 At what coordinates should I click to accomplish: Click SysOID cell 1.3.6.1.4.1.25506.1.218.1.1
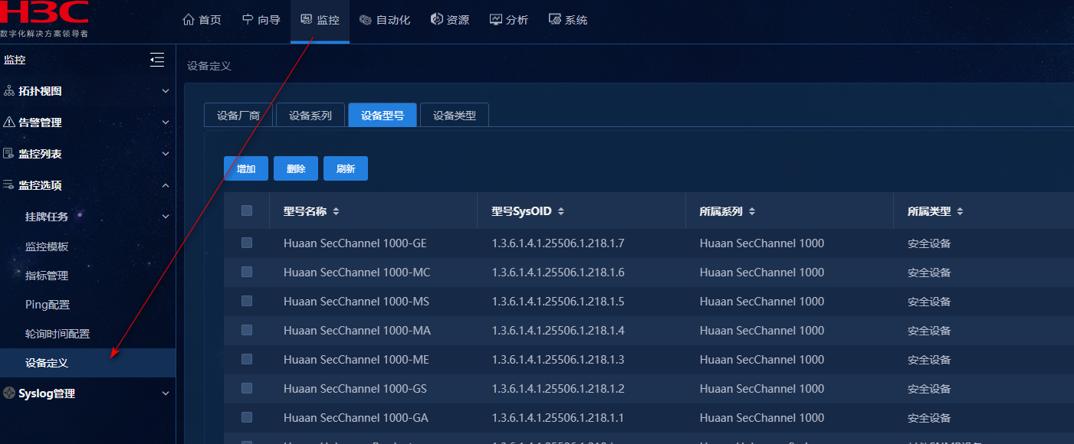point(558,418)
